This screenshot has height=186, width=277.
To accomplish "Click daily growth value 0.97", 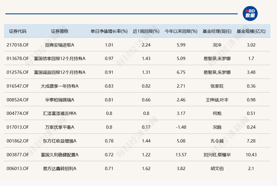I will point(109,59).
